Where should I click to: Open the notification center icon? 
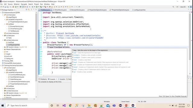pos(188,105)
